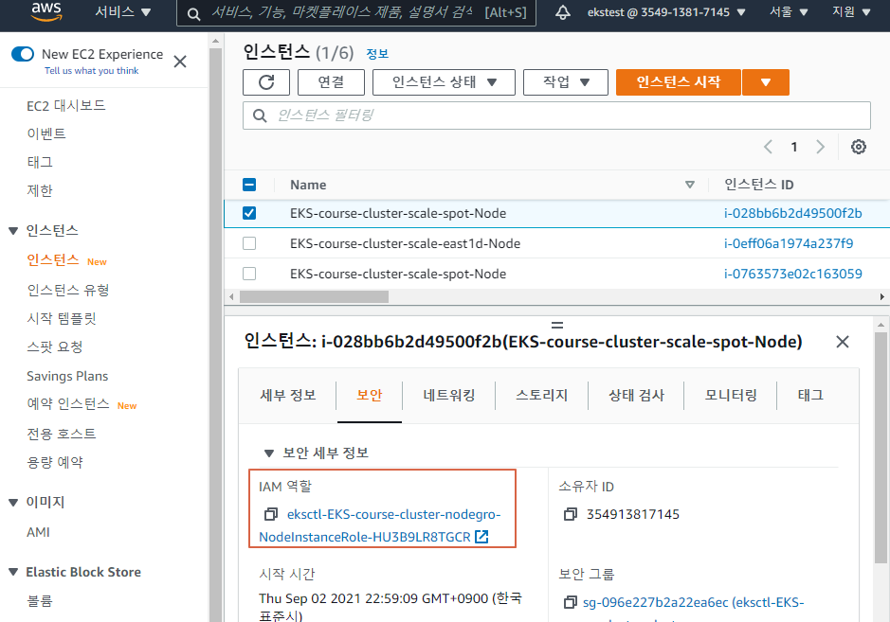Toggle New EC2 Experience switch
Screen dimensions: 890x622
[x=23, y=54]
